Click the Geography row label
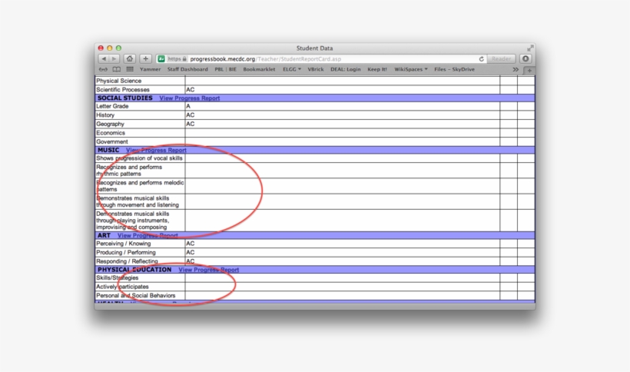 coord(110,124)
